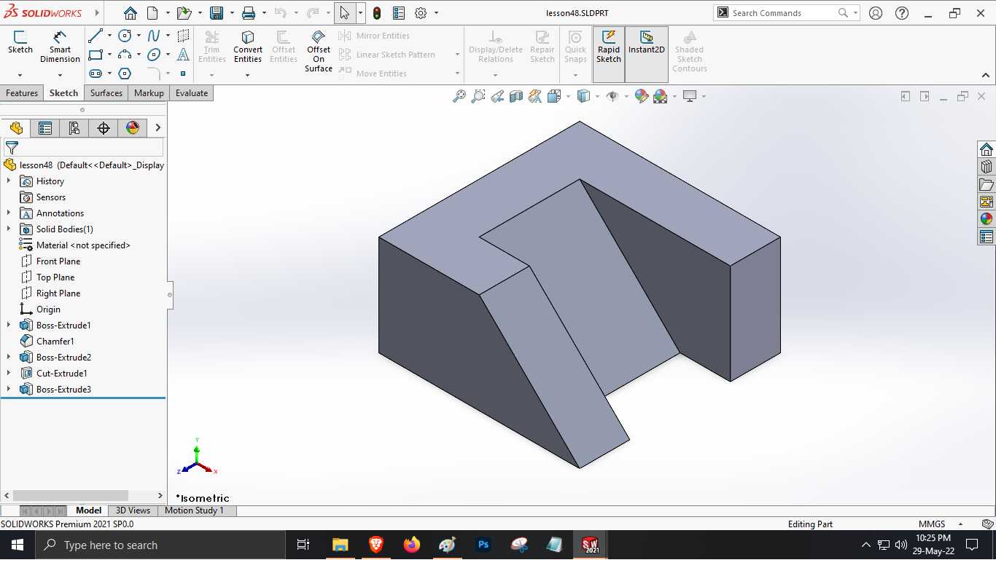Open the 3D Views bottom tab
This screenshot has width=996, height=568.
[x=133, y=510]
